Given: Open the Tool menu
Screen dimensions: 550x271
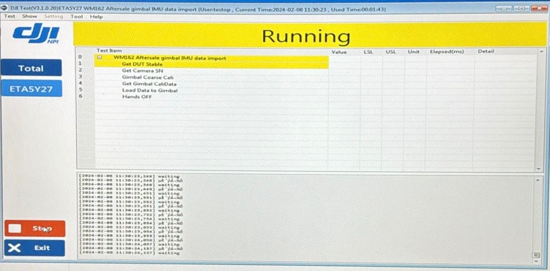Looking at the screenshot, I should pyautogui.click(x=77, y=17).
